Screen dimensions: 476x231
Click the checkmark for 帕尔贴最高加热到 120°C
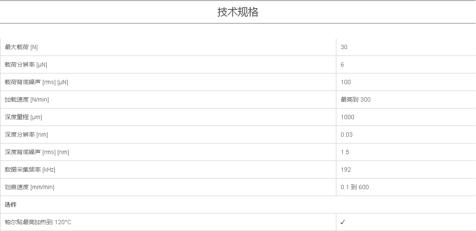[x=343, y=222]
